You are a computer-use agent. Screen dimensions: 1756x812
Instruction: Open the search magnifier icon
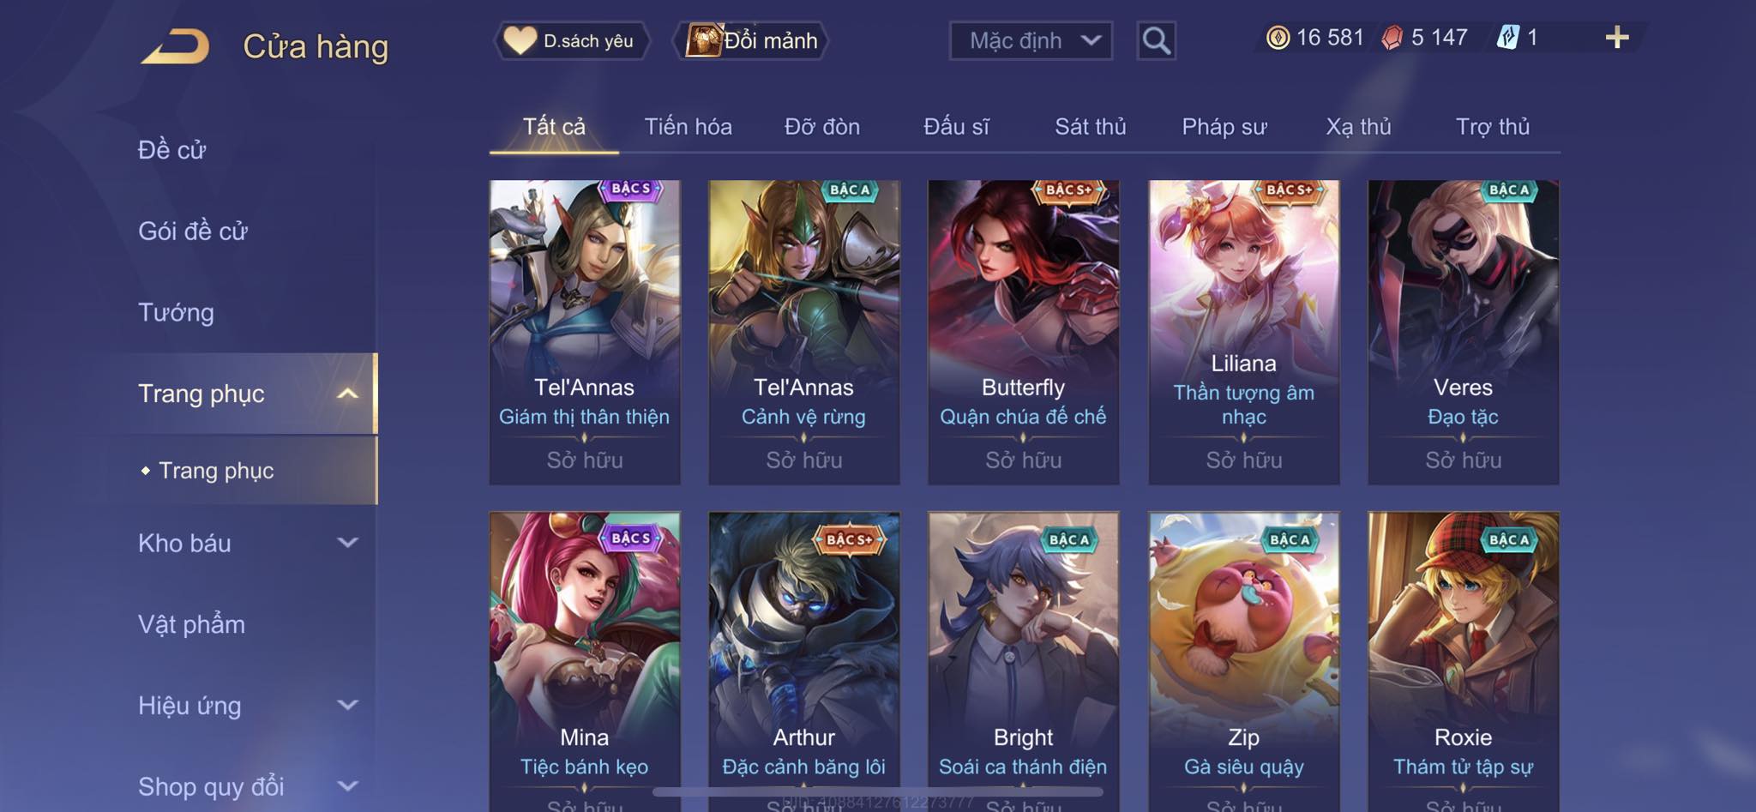click(1156, 40)
